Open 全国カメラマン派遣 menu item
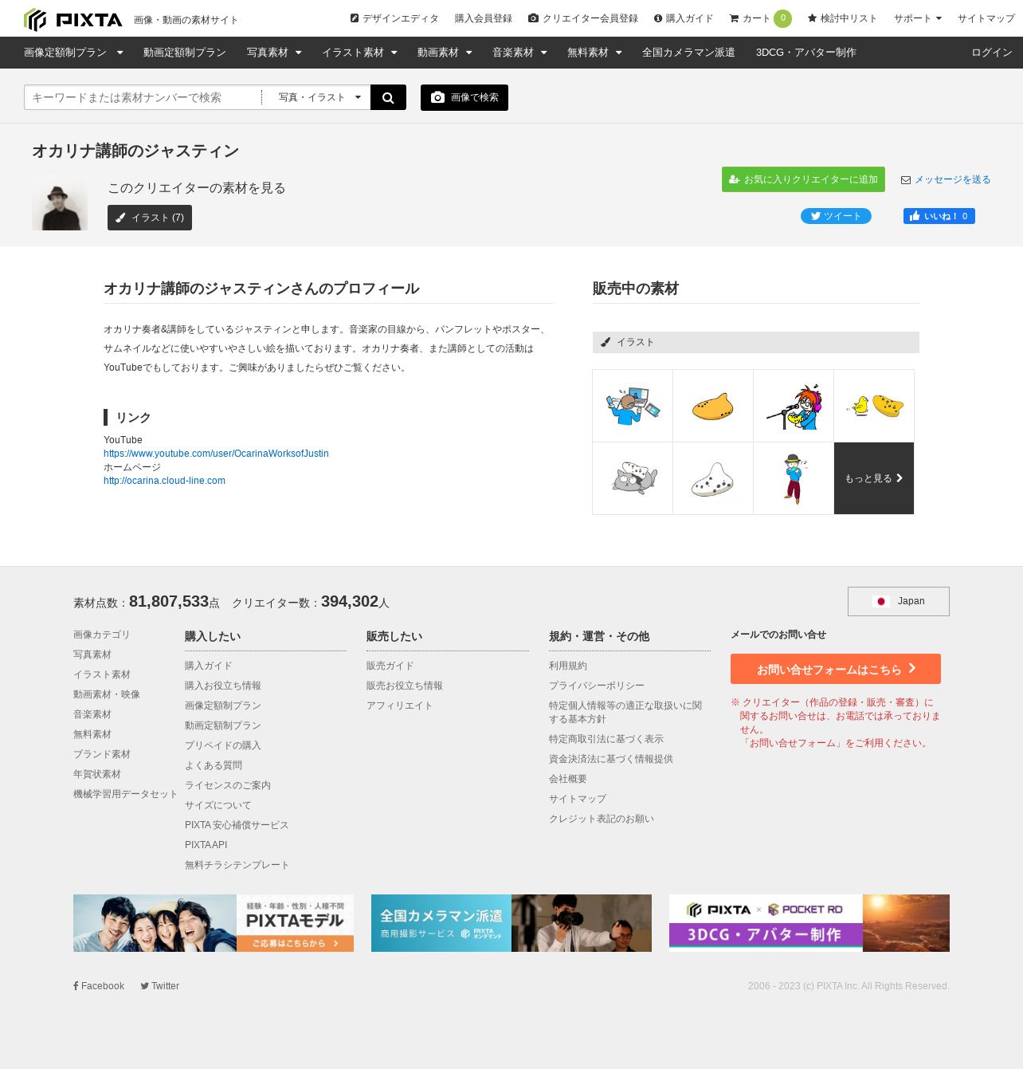The image size is (1023, 1069). tap(688, 53)
